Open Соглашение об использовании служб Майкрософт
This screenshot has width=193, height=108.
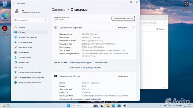tap(80, 99)
